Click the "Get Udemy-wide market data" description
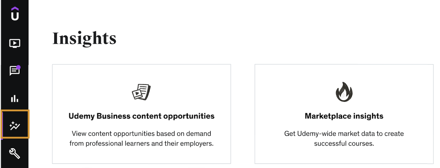 click(x=344, y=134)
